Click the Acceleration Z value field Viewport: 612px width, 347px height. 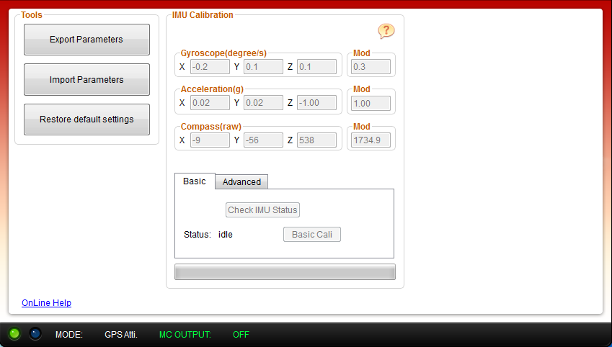click(316, 103)
